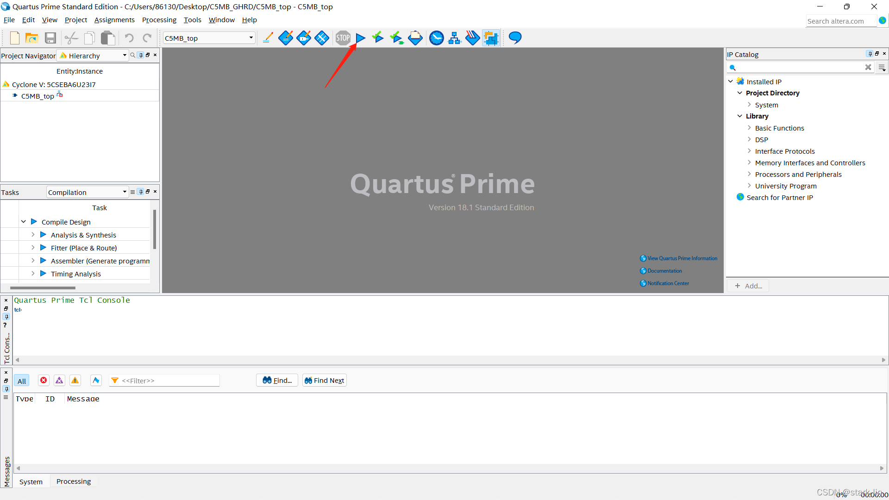
Task: Click the Tasks panel vertical scrollbar
Action: coord(154,229)
